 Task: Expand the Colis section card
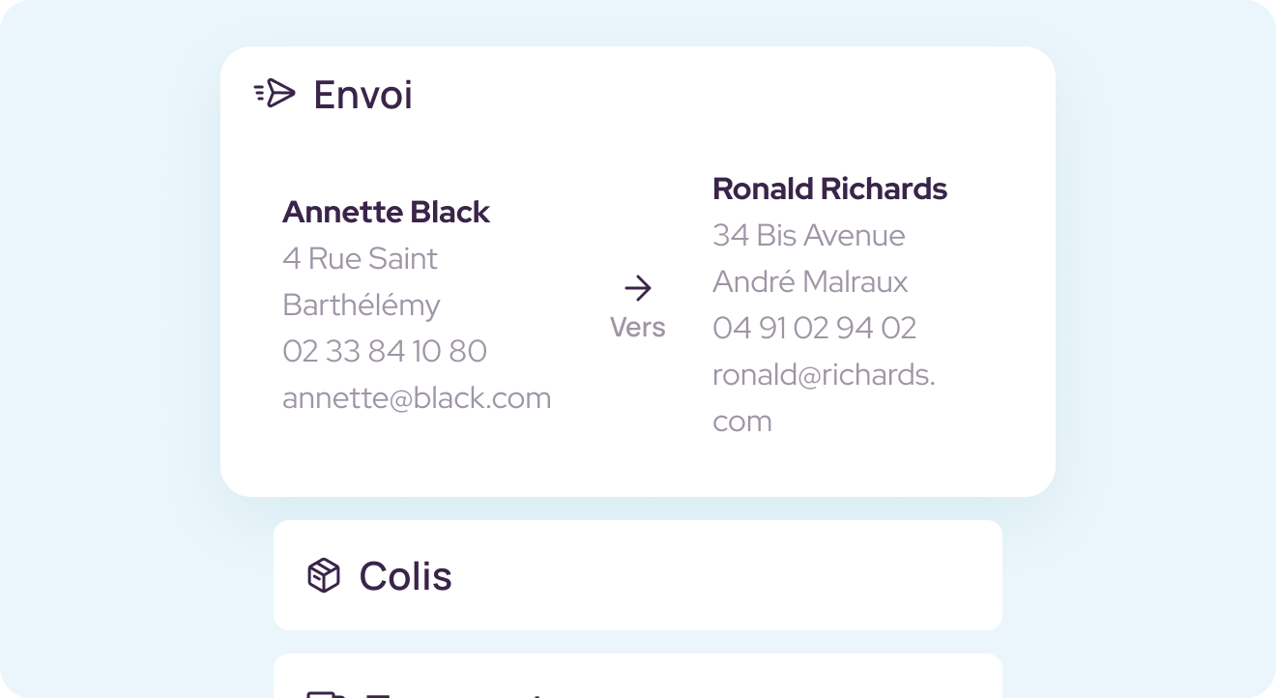638,575
